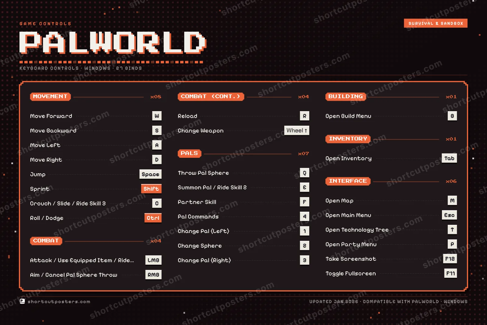The image size is (487, 325).
Task: Click the shortcutposters.com logo icon in footer
Action: coord(22,301)
